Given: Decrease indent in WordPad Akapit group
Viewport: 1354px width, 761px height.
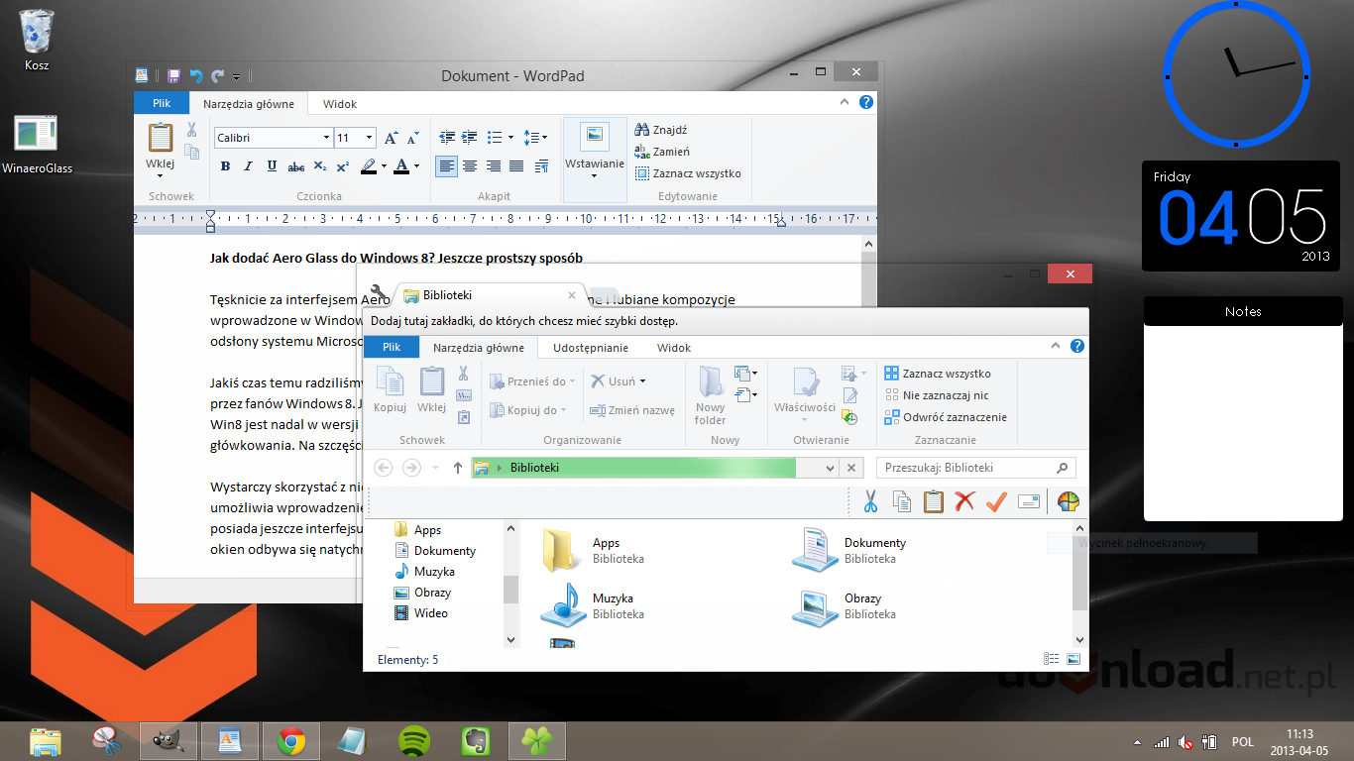Looking at the screenshot, I should [447, 138].
